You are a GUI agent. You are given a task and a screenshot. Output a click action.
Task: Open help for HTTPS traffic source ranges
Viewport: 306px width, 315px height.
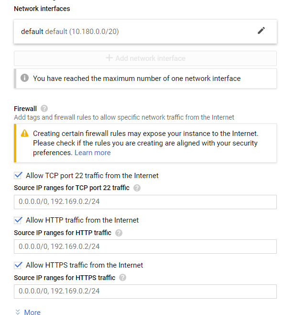point(123,278)
